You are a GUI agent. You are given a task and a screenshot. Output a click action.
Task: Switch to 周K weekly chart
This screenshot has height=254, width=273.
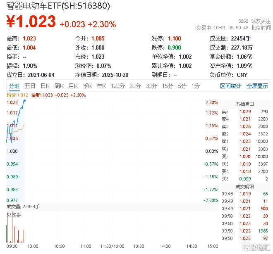tap(59, 86)
